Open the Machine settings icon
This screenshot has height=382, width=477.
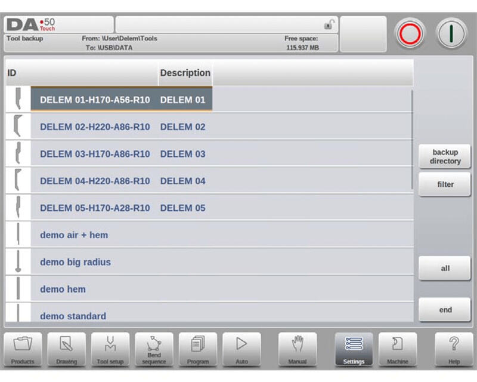pyautogui.click(x=398, y=349)
